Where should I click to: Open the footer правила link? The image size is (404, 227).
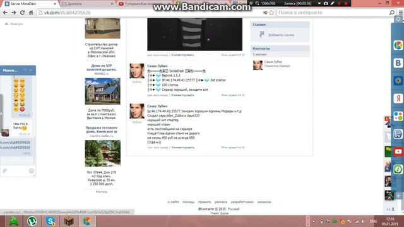tap(205, 202)
